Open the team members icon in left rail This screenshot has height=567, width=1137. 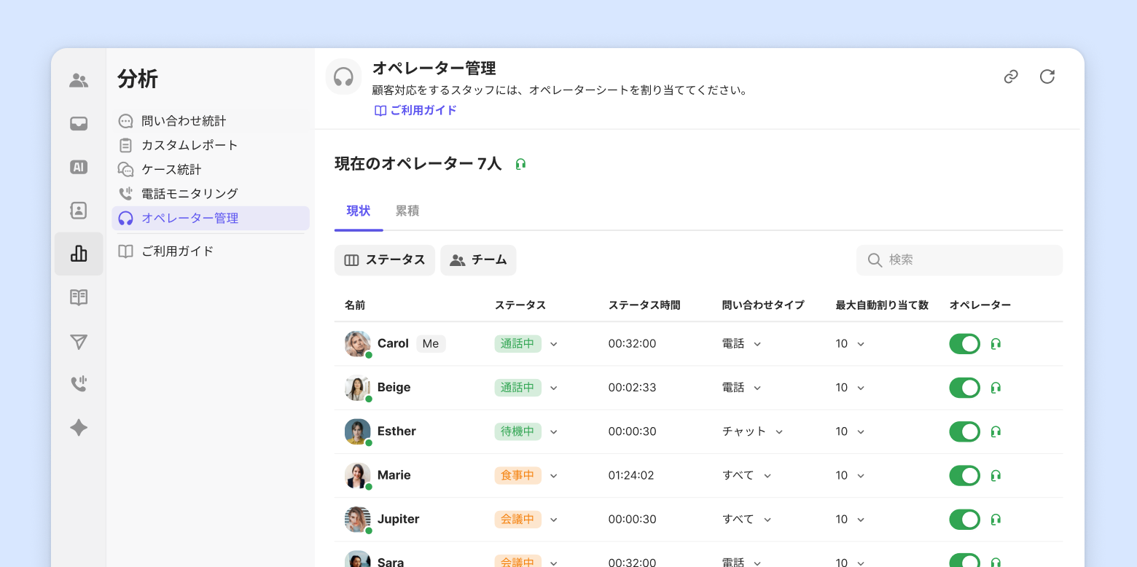(x=79, y=80)
